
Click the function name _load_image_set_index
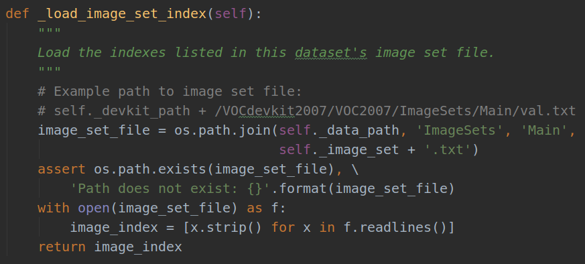tap(122, 14)
